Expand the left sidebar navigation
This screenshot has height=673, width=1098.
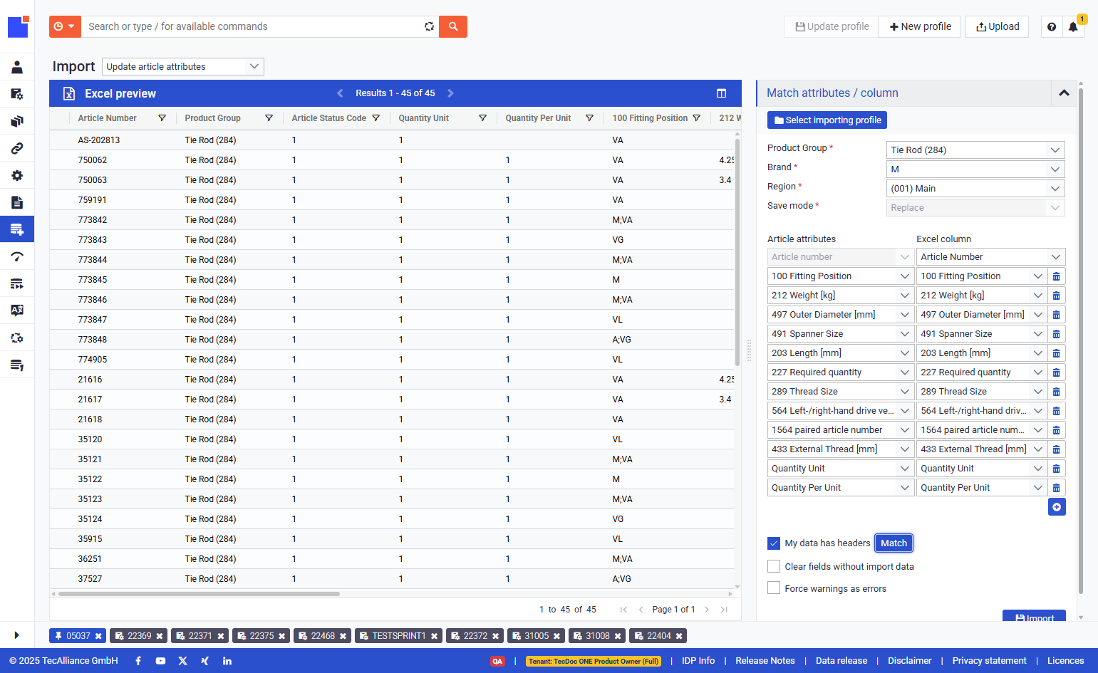(x=17, y=635)
